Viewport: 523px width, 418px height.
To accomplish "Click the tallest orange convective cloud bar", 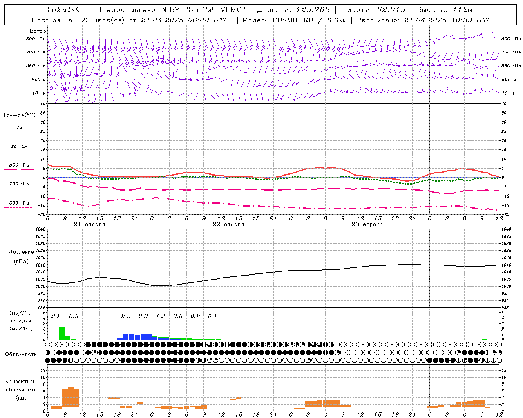I will point(71,396).
